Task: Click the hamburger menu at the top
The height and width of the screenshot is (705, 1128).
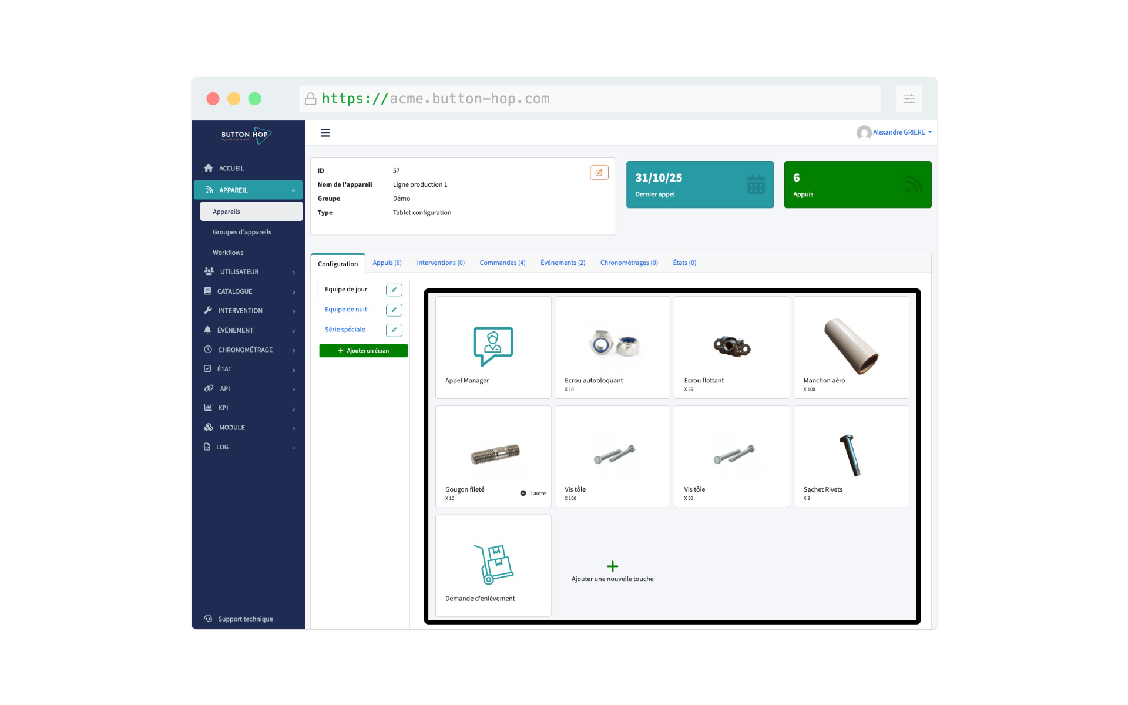Action: click(x=325, y=133)
